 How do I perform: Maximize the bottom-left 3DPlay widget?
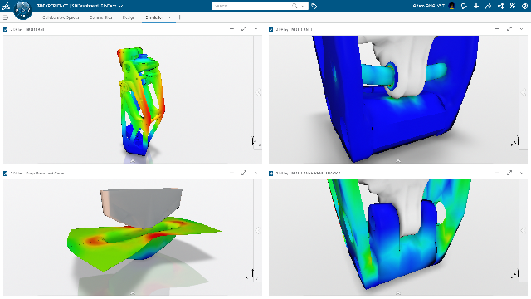pos(244,173)
